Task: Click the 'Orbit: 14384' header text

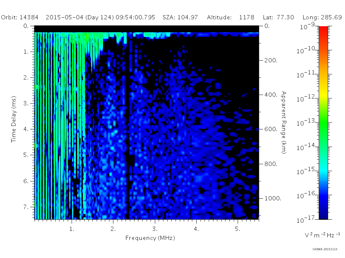Action: tap(19, 17)
